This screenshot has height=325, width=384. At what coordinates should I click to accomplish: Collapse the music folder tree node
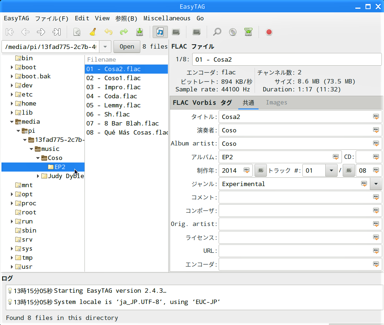point(31,149)
